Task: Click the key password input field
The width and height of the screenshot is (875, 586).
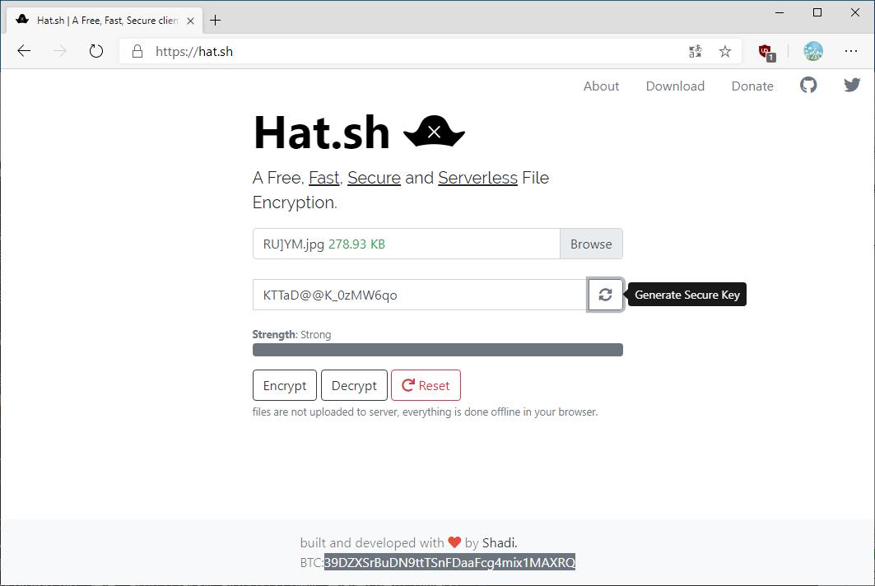Action: coord(420,295)
